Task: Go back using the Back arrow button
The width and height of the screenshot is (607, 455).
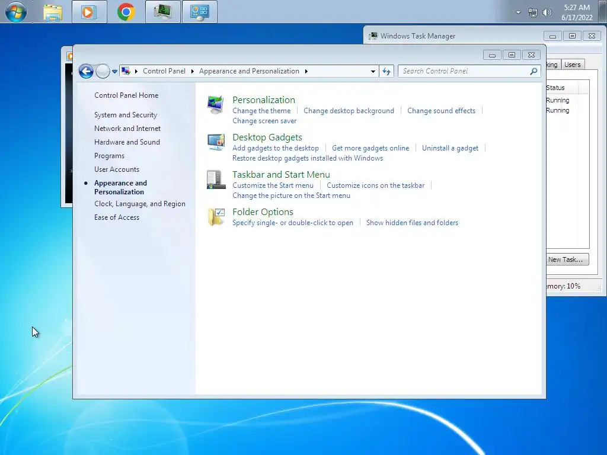Action: click(x=86, y=71)
